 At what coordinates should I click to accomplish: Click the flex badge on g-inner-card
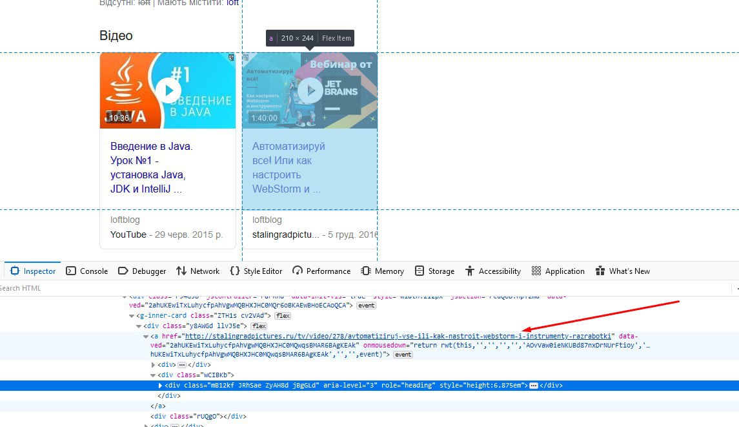pos(283,316)
